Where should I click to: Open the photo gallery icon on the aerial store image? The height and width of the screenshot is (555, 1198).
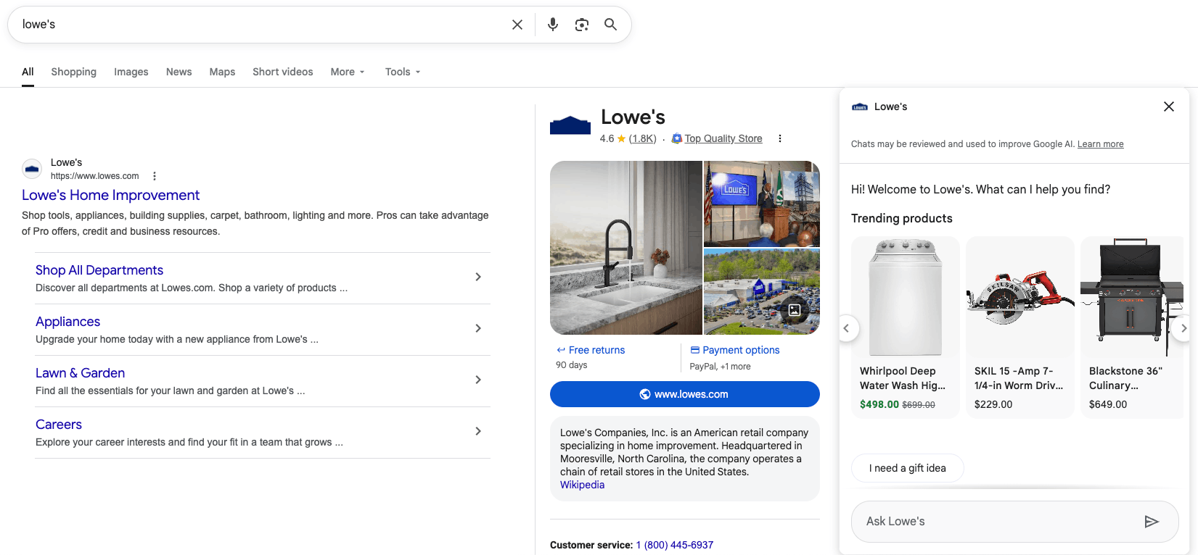coord(795,310)
